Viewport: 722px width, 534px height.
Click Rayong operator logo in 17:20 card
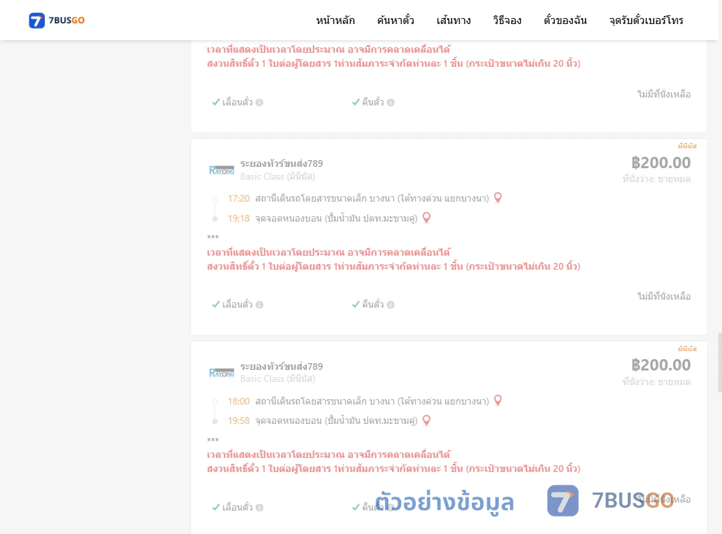(221, 170)
